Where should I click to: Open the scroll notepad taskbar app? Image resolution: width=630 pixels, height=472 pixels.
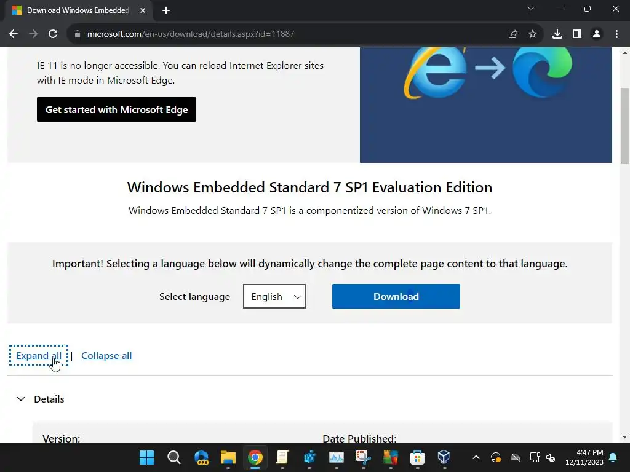282,457
